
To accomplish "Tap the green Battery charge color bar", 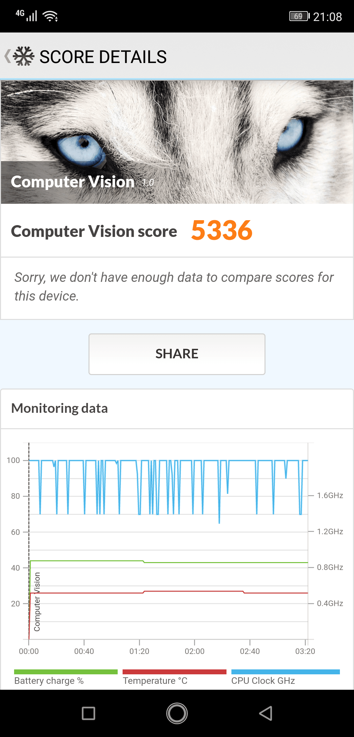I will point(66,672).
